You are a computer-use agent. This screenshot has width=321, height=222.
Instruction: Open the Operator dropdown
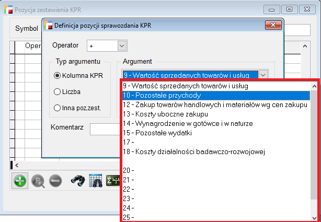[122, 46]
